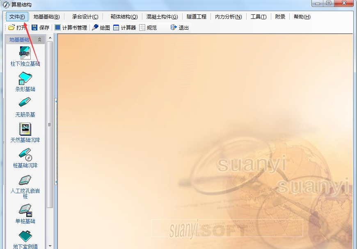Click the sidebar scrollbar down arrow
Image resolution: width=357 pixels, height=249 pixels.
point(50,246)
